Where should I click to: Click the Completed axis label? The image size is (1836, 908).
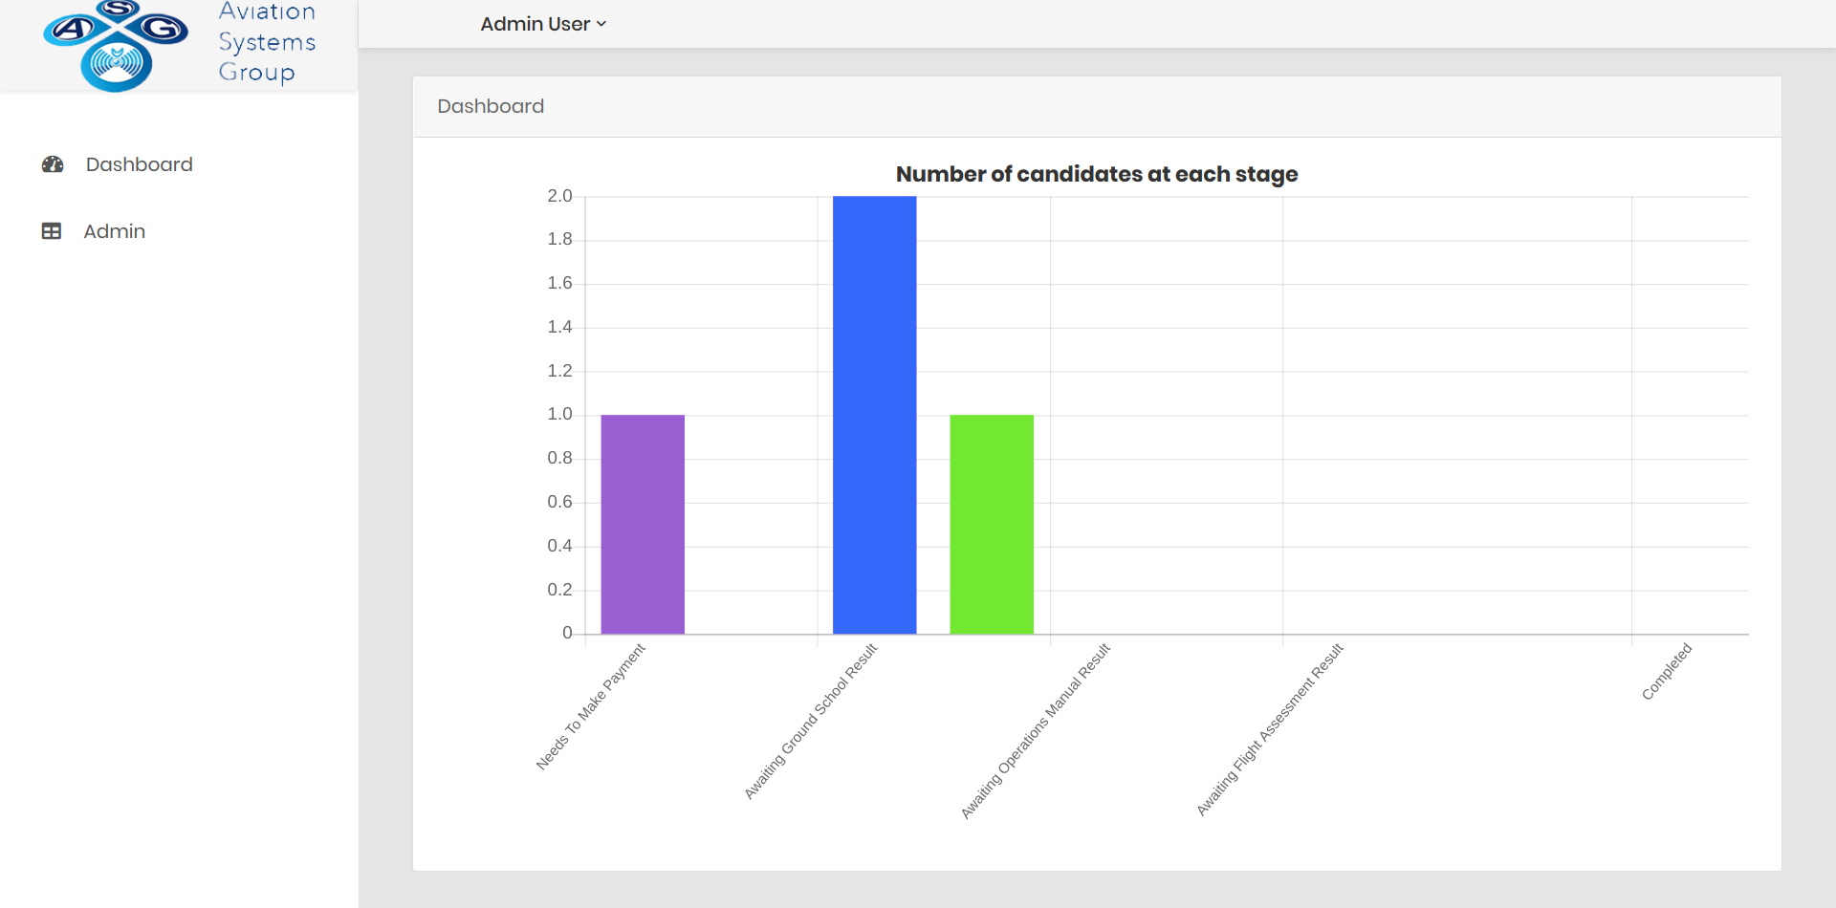coord(1667,672)
